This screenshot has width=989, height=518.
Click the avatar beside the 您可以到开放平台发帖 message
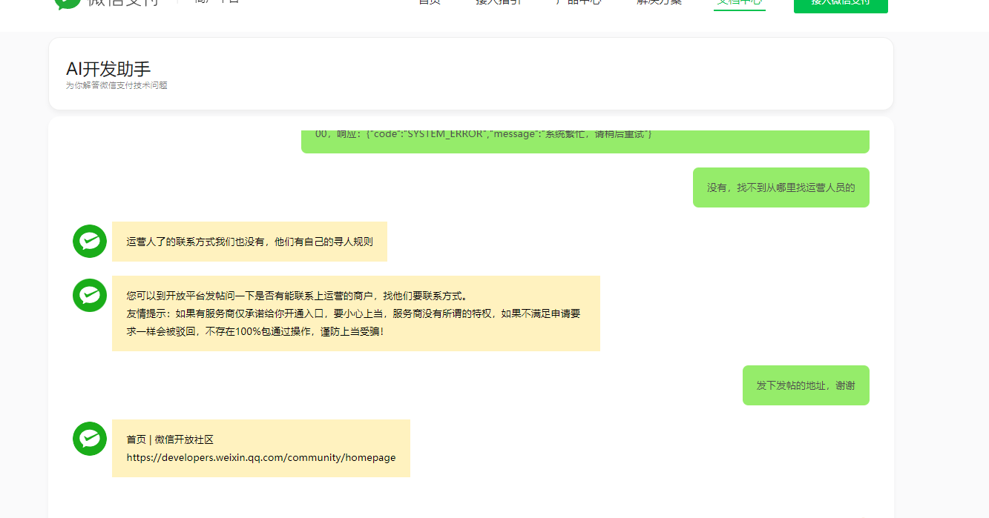tap(90, 295)
